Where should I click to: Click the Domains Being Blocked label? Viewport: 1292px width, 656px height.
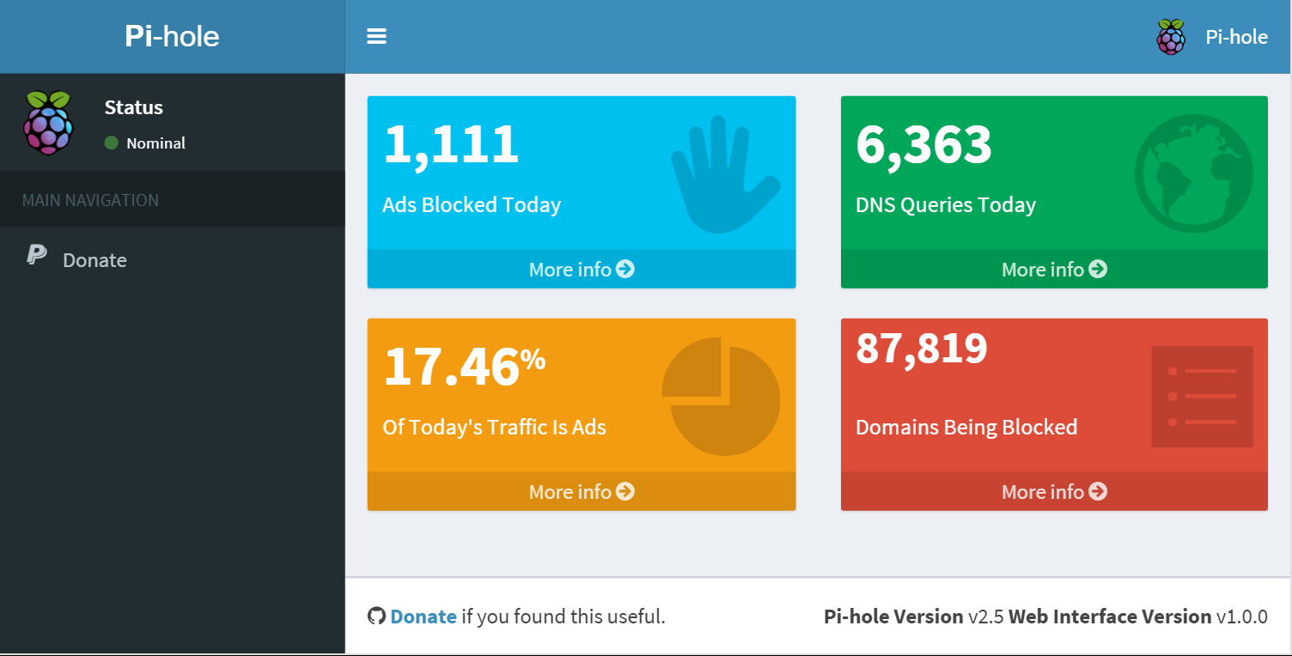tap(966, 428)
